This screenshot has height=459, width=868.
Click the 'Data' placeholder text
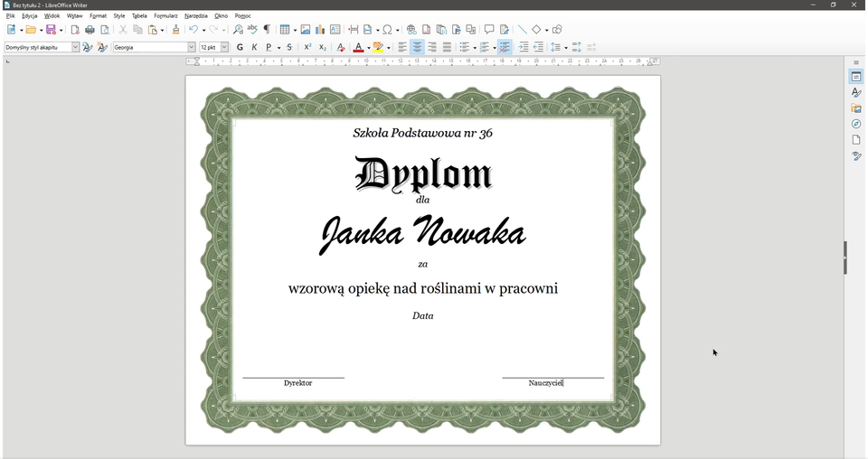click(422, 316)
